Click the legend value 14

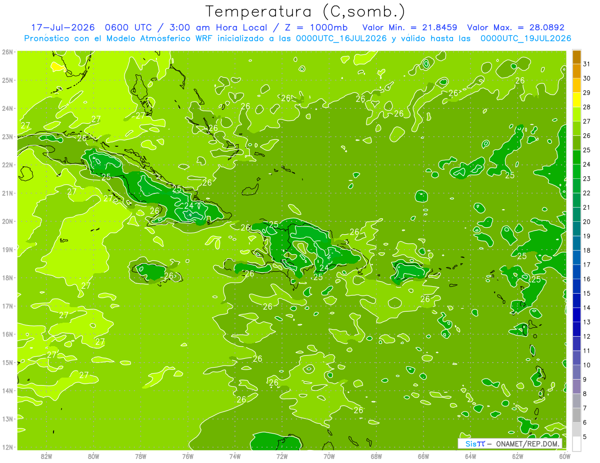click(x=587, y=308)
